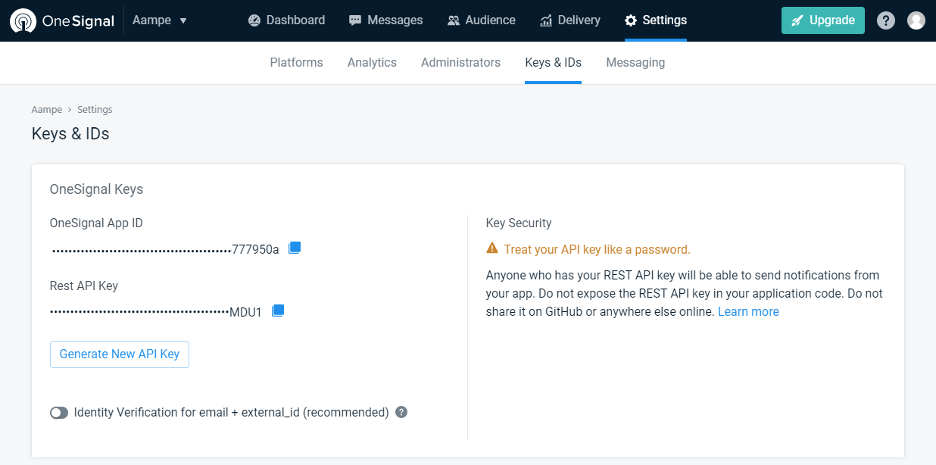
Task: Click the masked App ID ending 777950a
Action: [165, 249]
